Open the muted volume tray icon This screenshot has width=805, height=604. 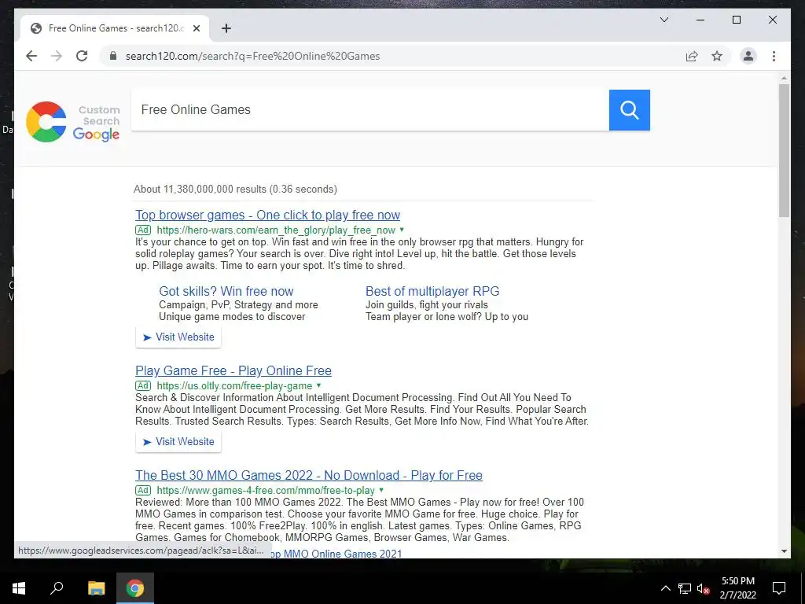tap(704, 588)
